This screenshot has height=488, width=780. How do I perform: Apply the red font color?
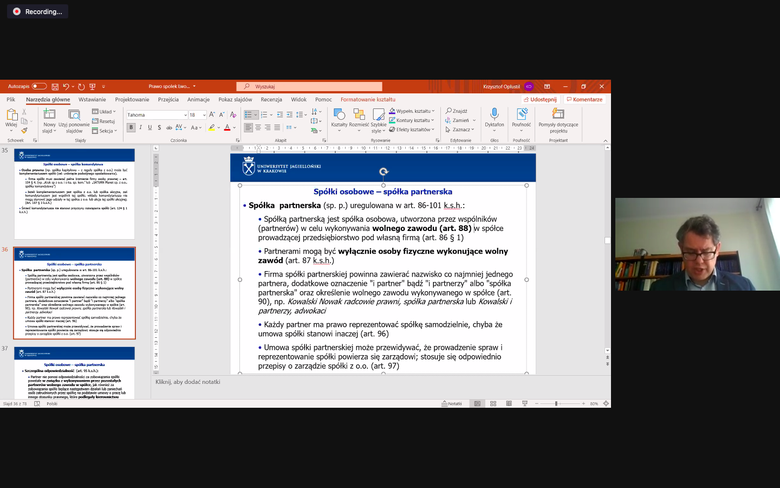[227, 127]
